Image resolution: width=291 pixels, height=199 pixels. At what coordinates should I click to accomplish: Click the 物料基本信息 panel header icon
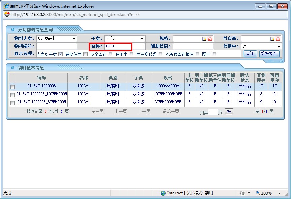13,67
